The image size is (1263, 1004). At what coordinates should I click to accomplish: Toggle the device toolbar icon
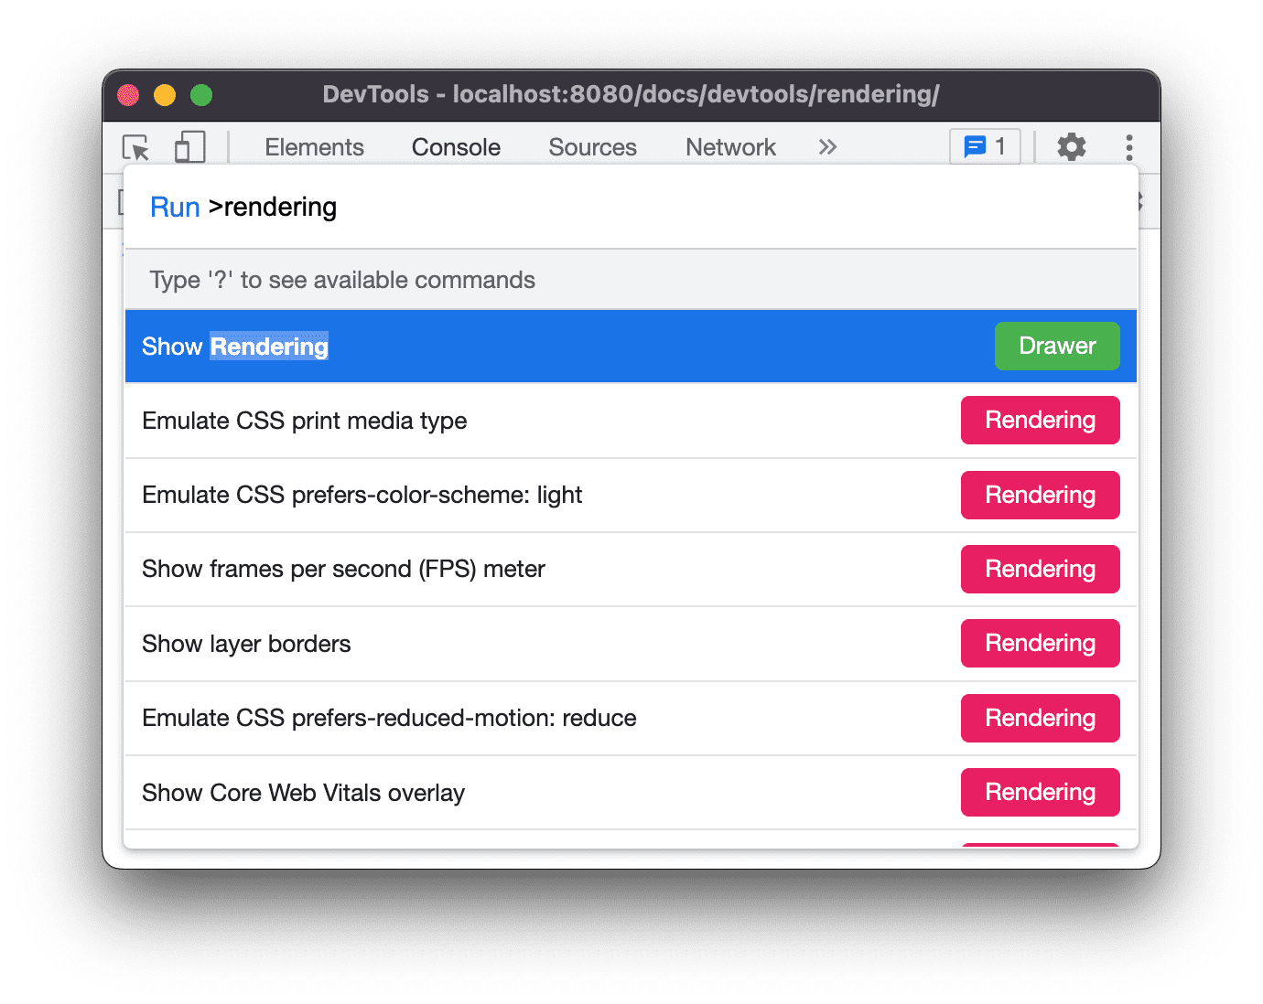pyautogui.click(x=189, y=146)
